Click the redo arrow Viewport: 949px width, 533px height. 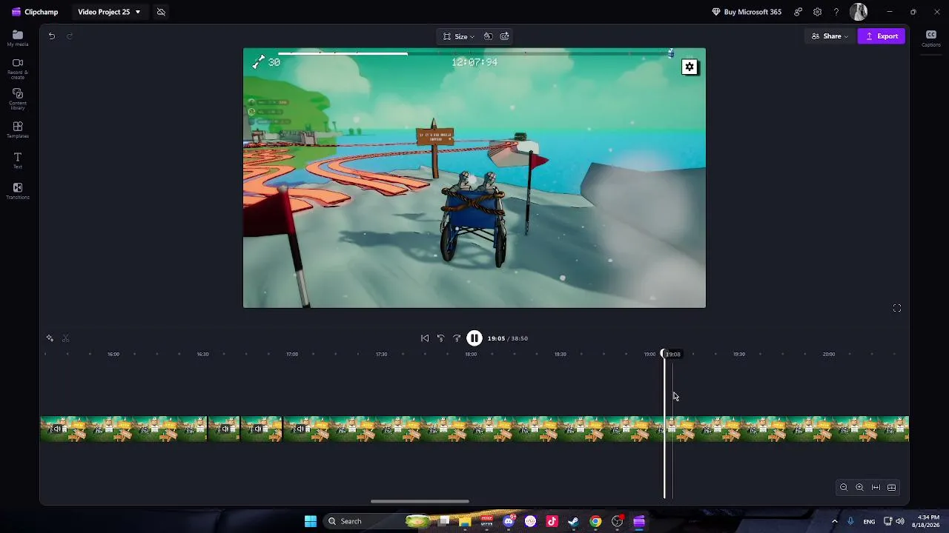click(70, 36)
